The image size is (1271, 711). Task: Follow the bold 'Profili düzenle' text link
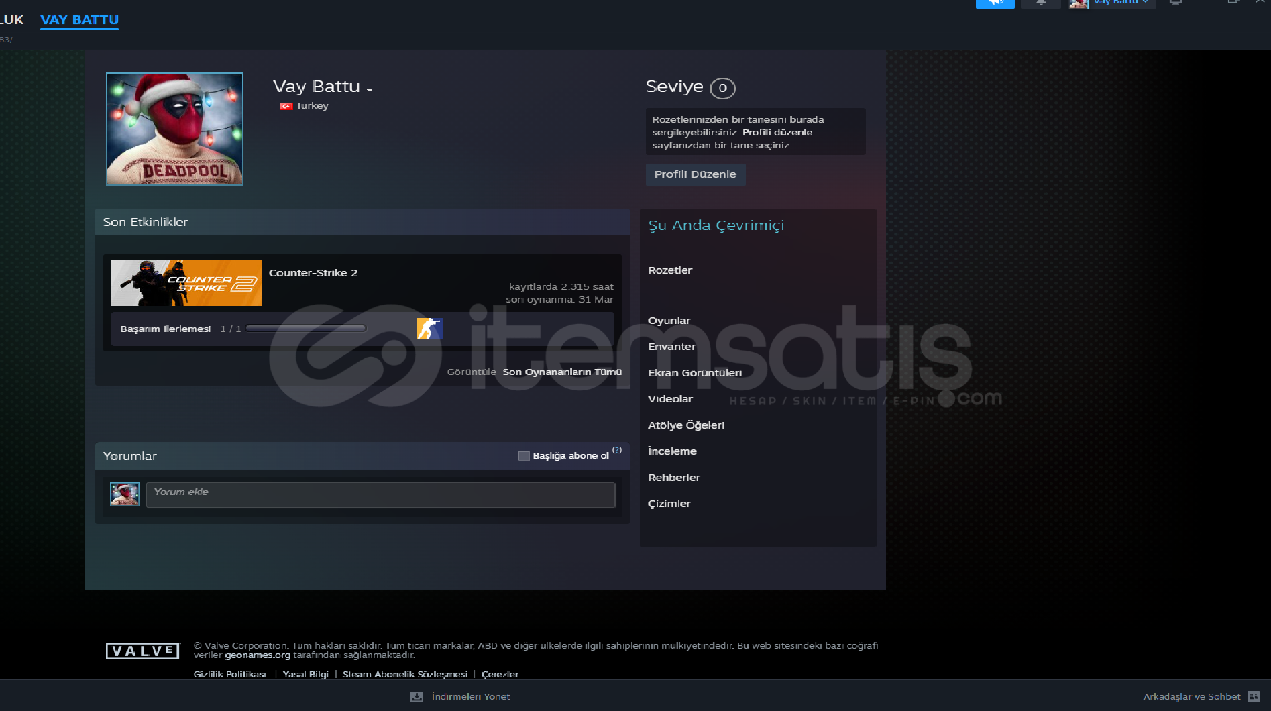[777, 132]
